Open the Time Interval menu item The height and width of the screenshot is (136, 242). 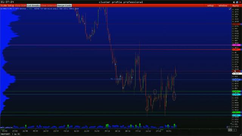48,6
